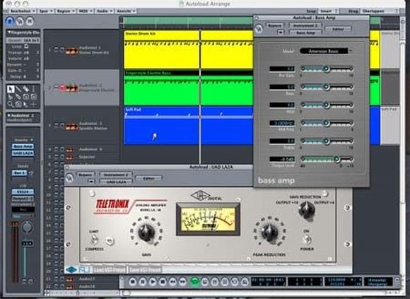Click the hide view H button
Screen dimensions: 410x299
[30, 21]
